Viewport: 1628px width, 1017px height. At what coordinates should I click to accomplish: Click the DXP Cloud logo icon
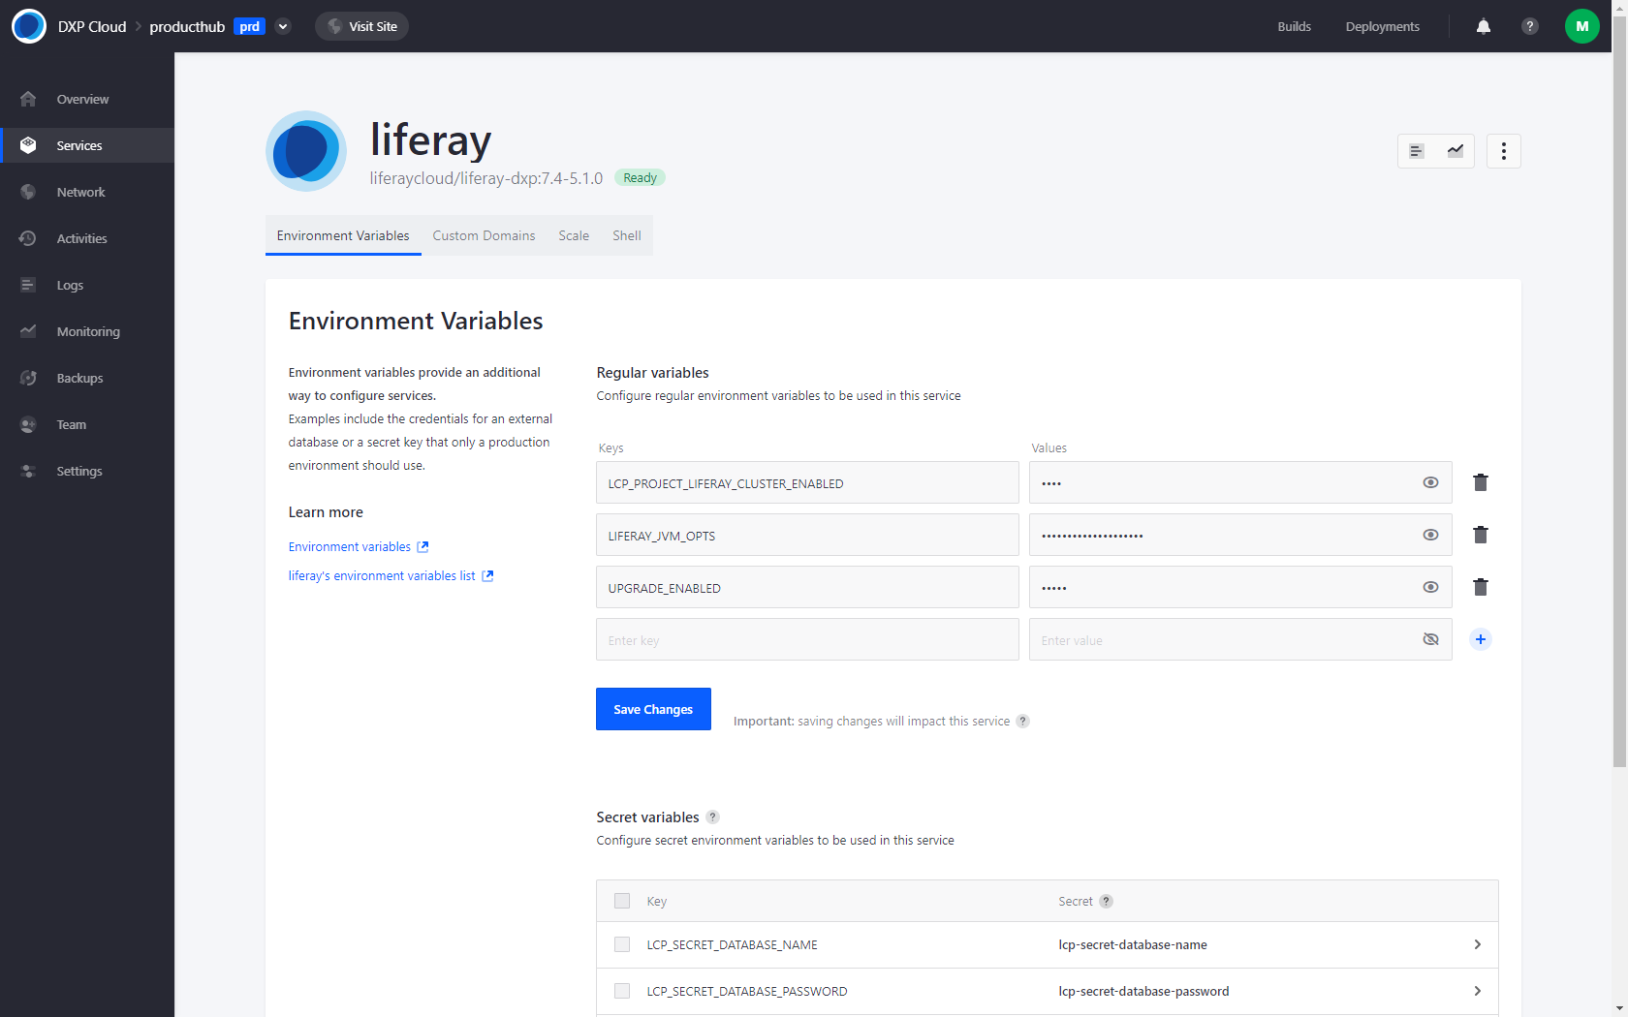pos(29,26)
